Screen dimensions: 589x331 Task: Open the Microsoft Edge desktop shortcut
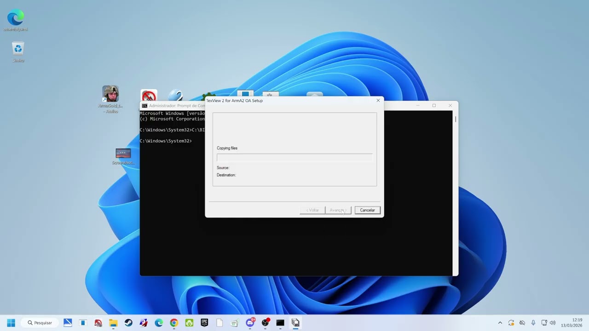(x=16, y=20)
